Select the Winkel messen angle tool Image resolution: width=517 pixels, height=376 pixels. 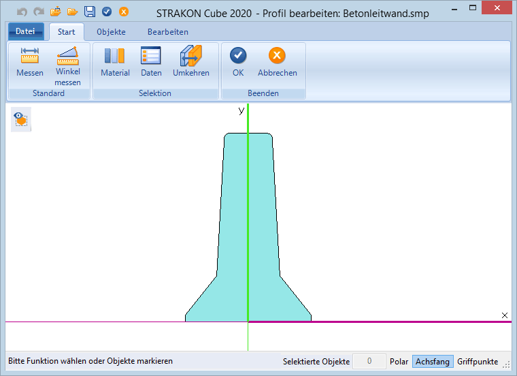coord(67,66)
